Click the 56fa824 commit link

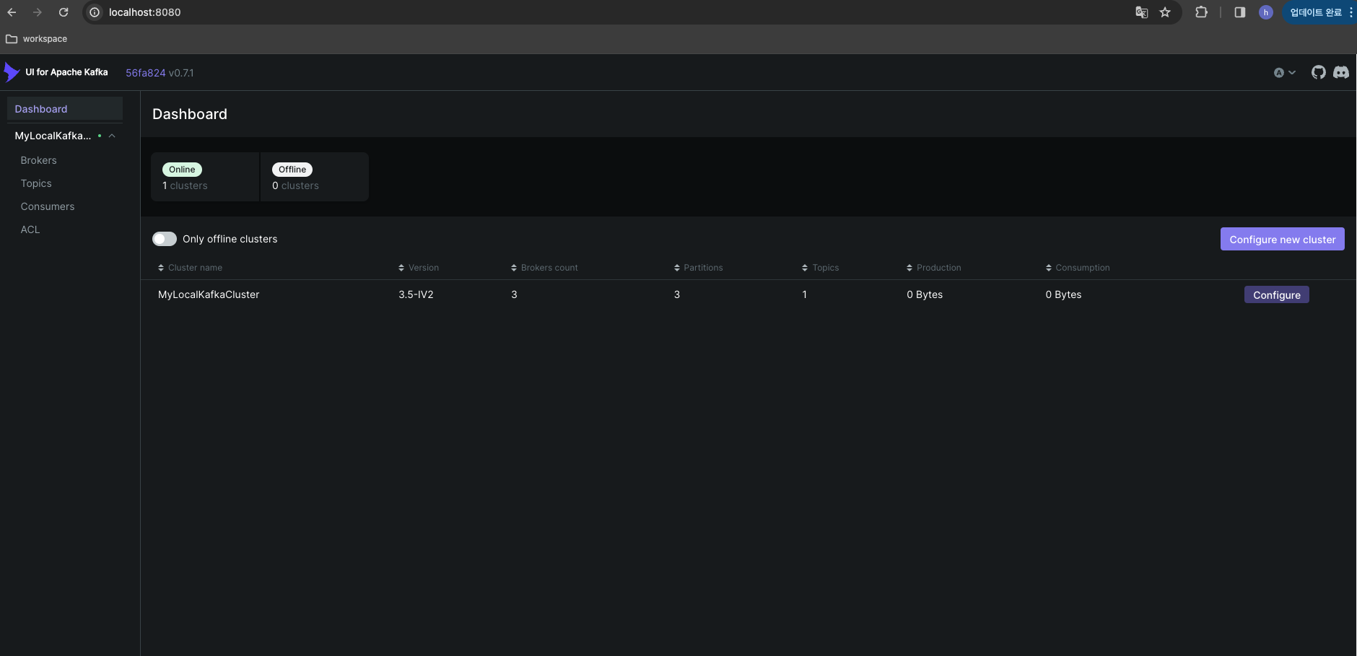pos(146,73)
